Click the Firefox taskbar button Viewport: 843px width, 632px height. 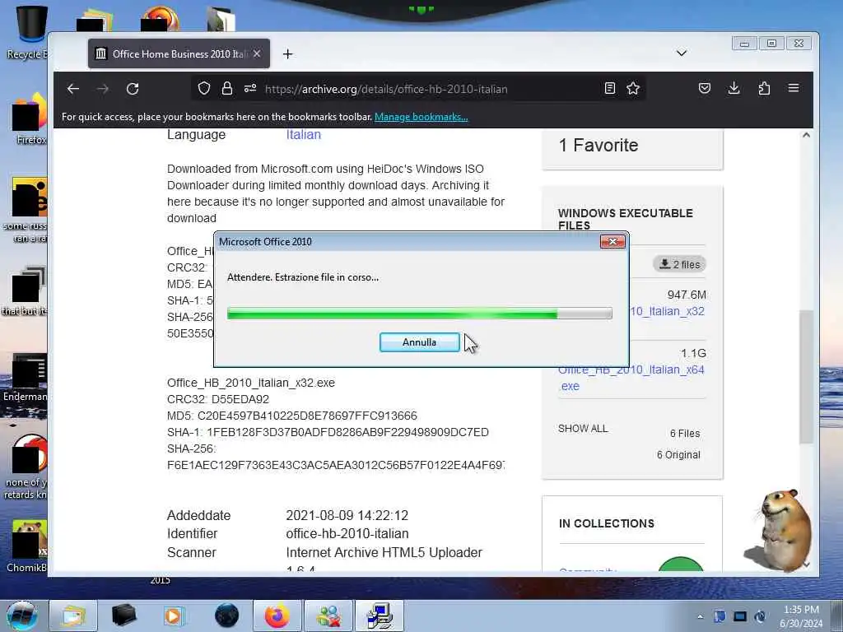pyautogui.click(x=277, y=616)
